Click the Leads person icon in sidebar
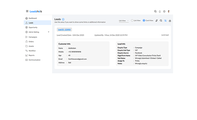Viewport: 197px width, 120px height. (x=26, y=23)
